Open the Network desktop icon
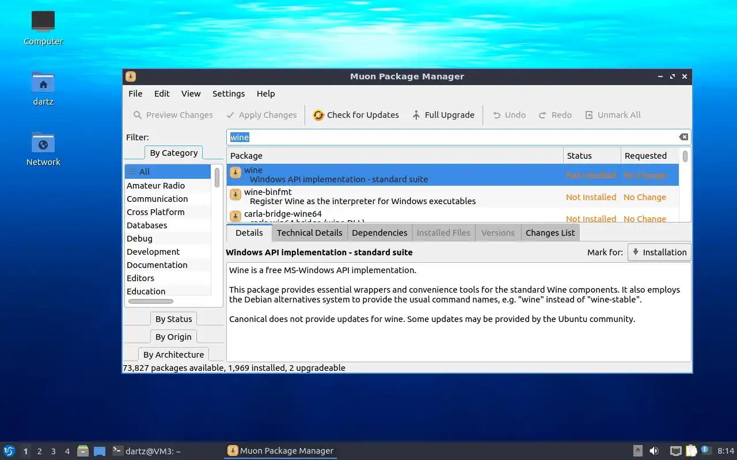Screen dimensions: 737x460 [x=43, y=143]
